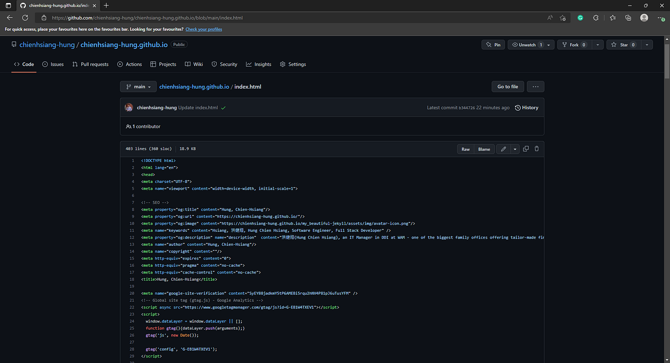
Task: View the site information lock icon
Action: pyautogui.click(x=44, y=18)
